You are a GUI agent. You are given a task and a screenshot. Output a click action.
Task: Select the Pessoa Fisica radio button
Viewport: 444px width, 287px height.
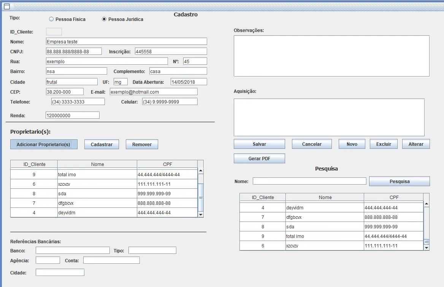[x=51, y=19]
